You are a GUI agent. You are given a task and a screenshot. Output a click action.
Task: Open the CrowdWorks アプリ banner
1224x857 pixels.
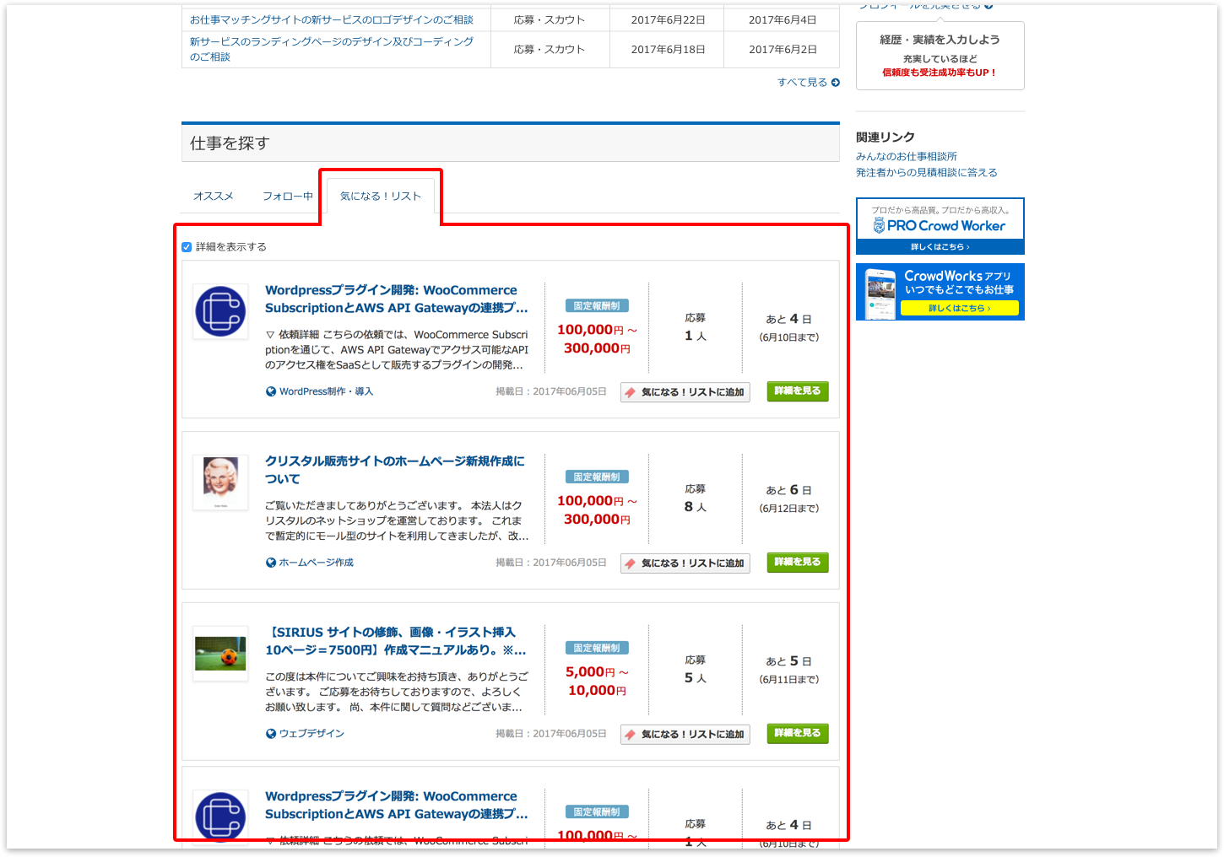tap(940, 292)
